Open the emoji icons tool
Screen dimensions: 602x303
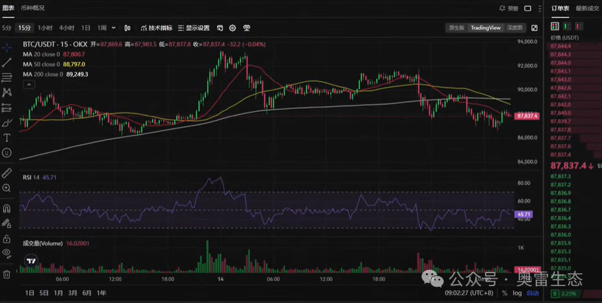7,153
